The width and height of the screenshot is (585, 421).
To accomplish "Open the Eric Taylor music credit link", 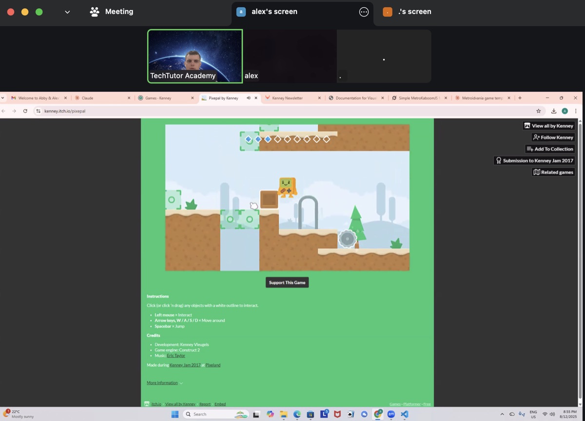I will point(176,356).
